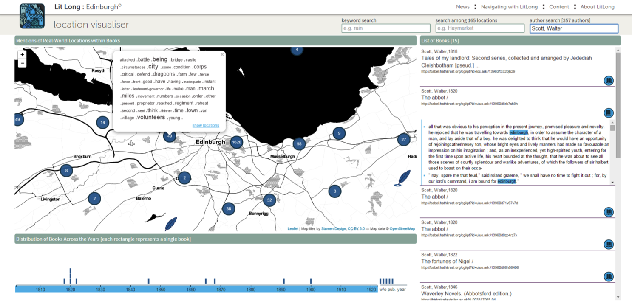Open the OpenStreetMap attribution link
Image resolution: width=632 pixels, height=301 pixels.
[402, 229]
